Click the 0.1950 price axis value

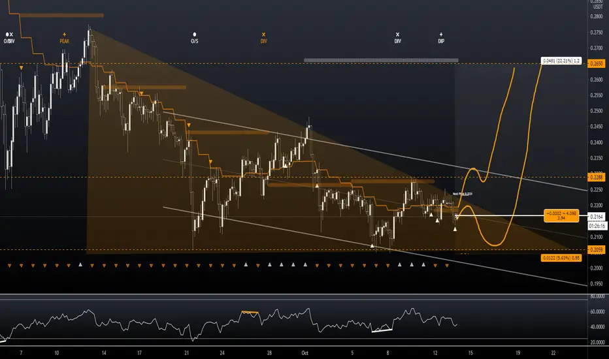(x=597, y=284)
